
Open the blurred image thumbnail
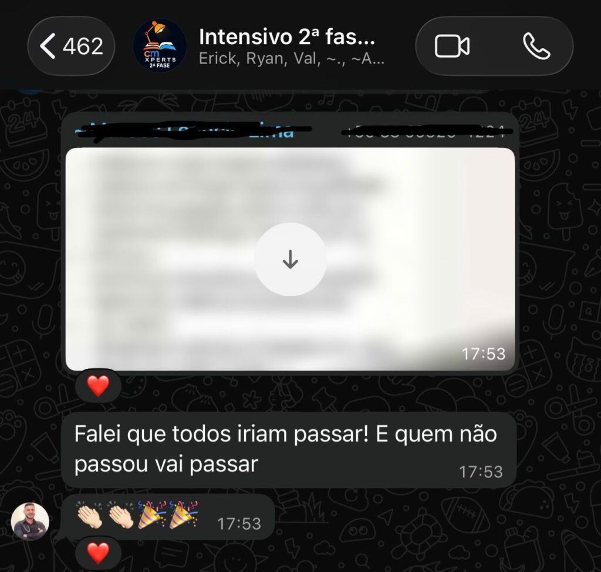click(290, 260)
